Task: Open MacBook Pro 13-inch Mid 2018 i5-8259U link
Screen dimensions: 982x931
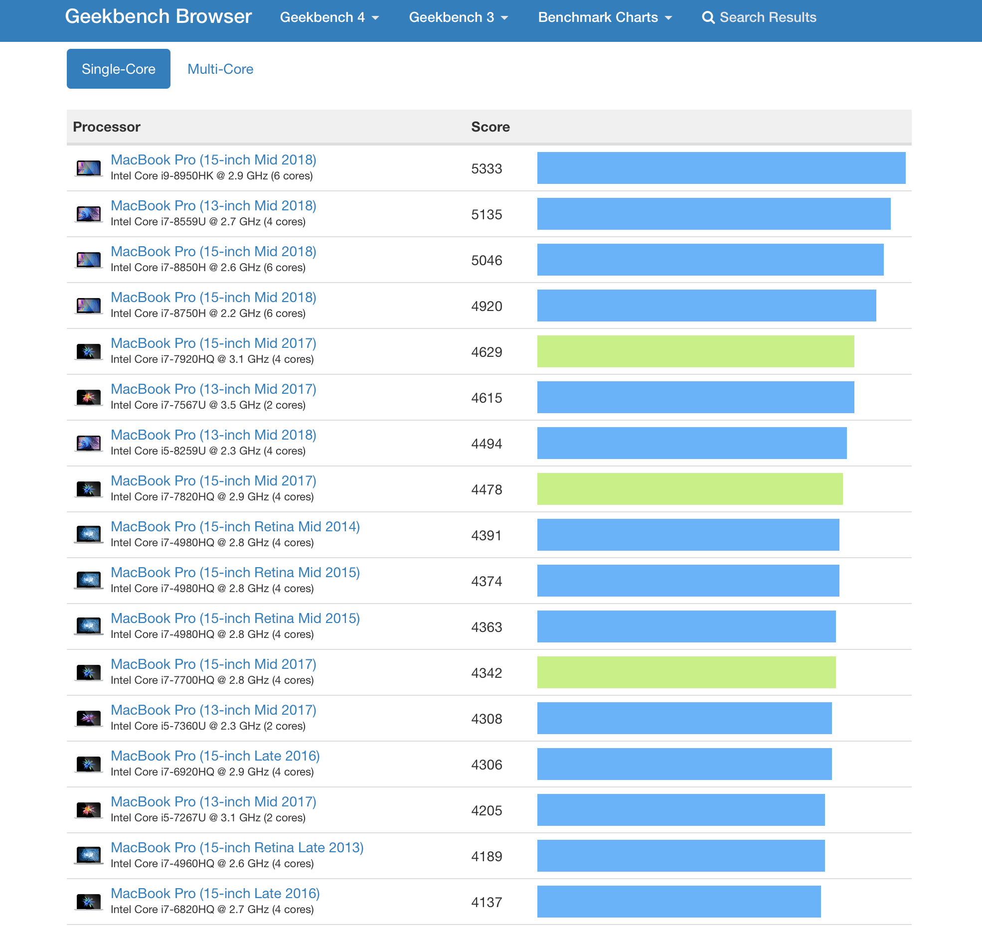Action: (x=213, y=435)
